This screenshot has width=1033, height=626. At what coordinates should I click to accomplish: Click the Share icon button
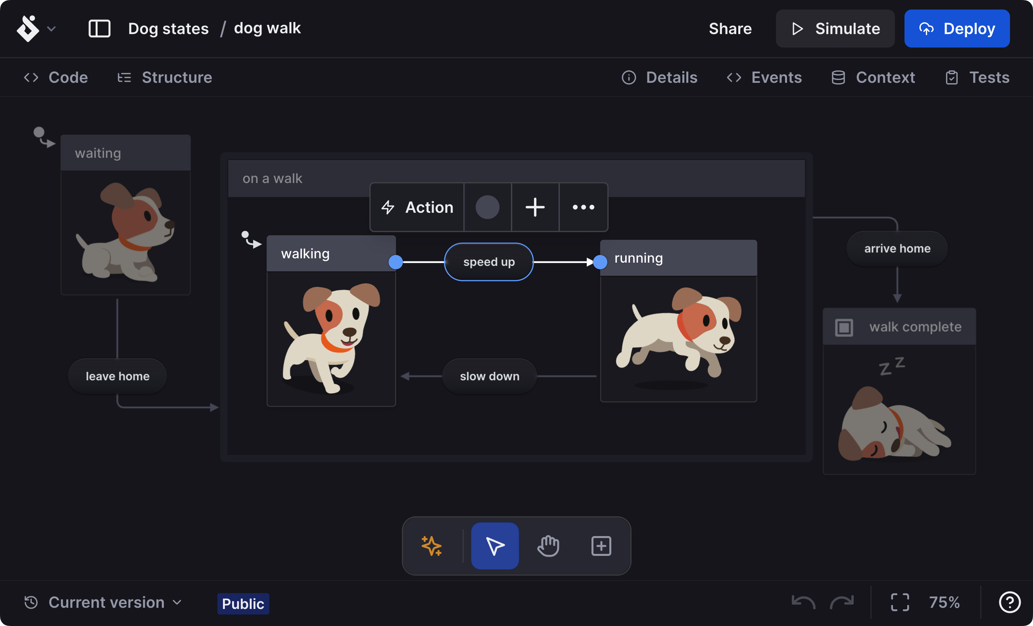(730, 28)
